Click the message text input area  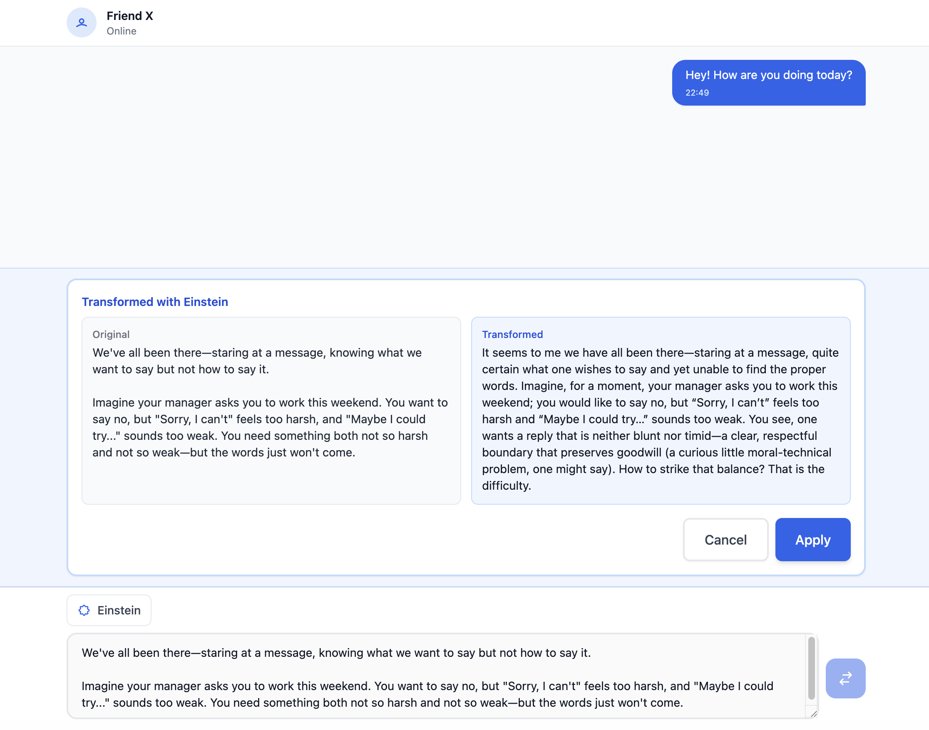click(437, 676)
